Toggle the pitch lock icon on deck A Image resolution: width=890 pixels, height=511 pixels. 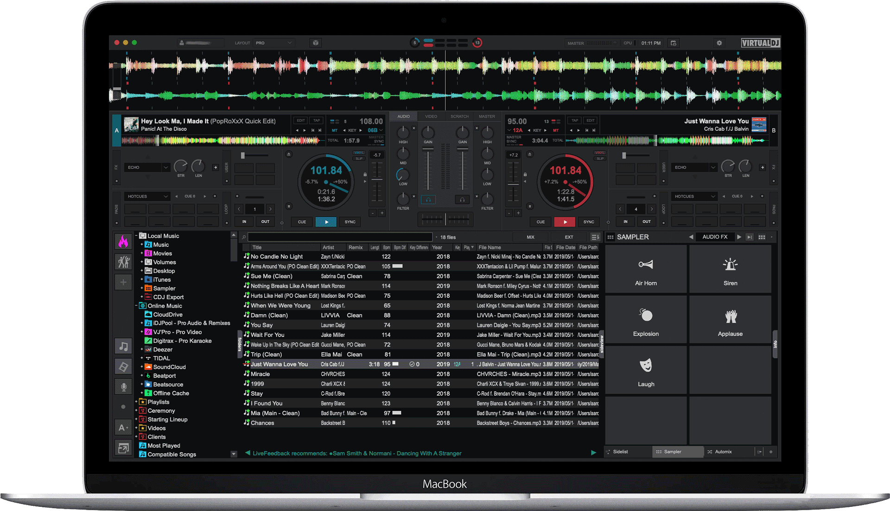coord(365,175)
